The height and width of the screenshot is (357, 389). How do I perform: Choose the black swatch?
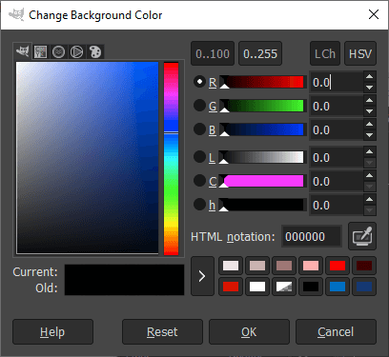(x=311, y=287)
